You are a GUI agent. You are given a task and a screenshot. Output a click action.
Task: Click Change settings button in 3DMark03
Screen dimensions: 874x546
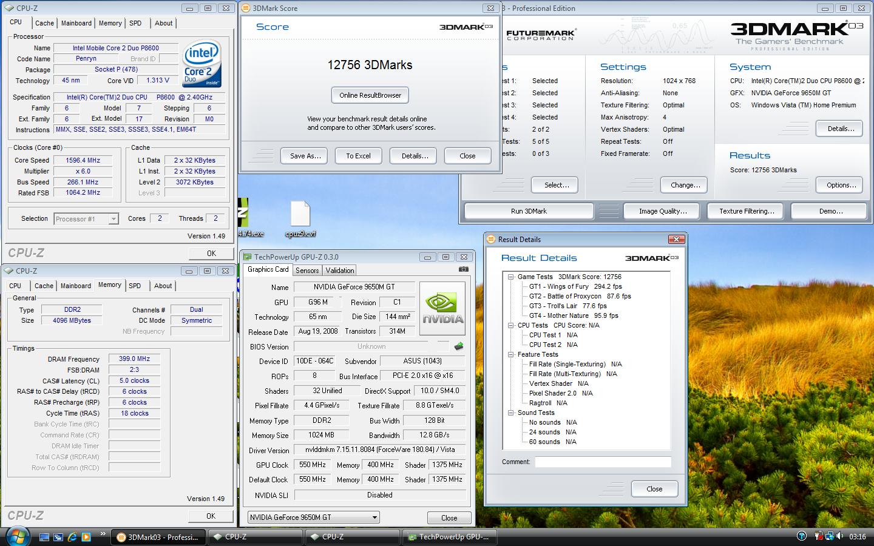(685, 185)
